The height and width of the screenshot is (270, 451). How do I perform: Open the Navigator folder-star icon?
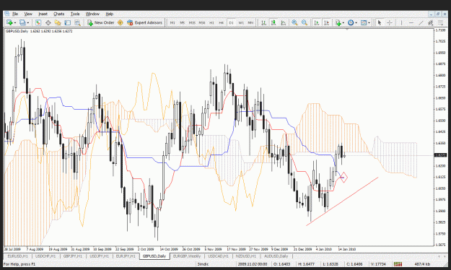tap(58, 22)
